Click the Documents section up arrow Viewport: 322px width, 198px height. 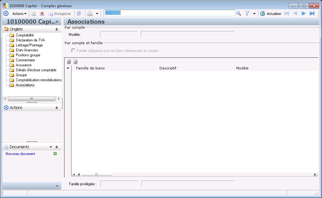click(51, 147)
